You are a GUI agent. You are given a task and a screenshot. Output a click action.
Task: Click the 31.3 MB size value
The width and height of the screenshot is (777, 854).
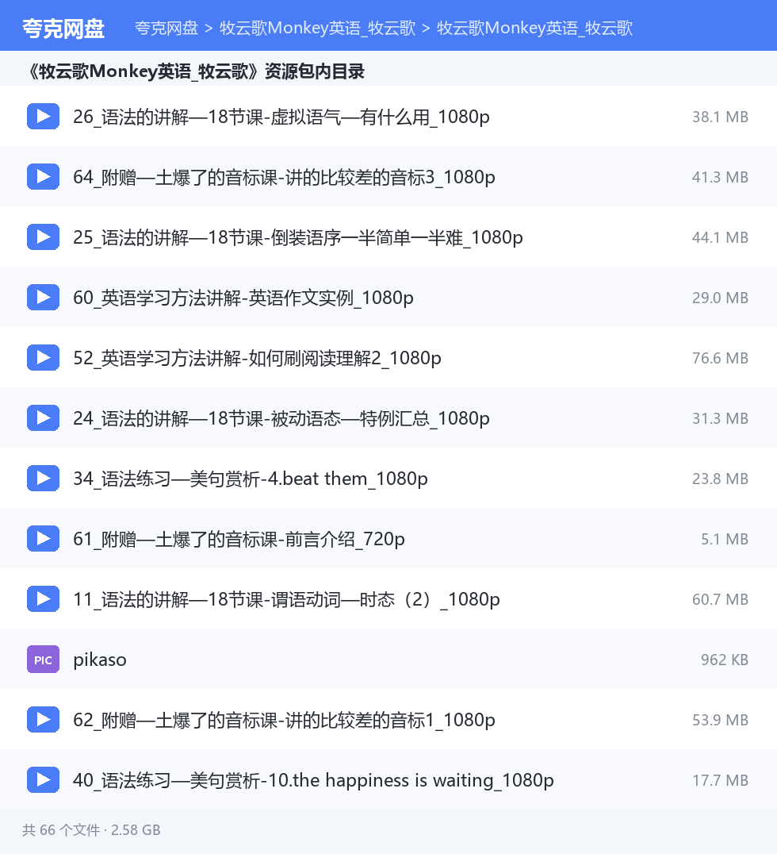click(720, 418)
